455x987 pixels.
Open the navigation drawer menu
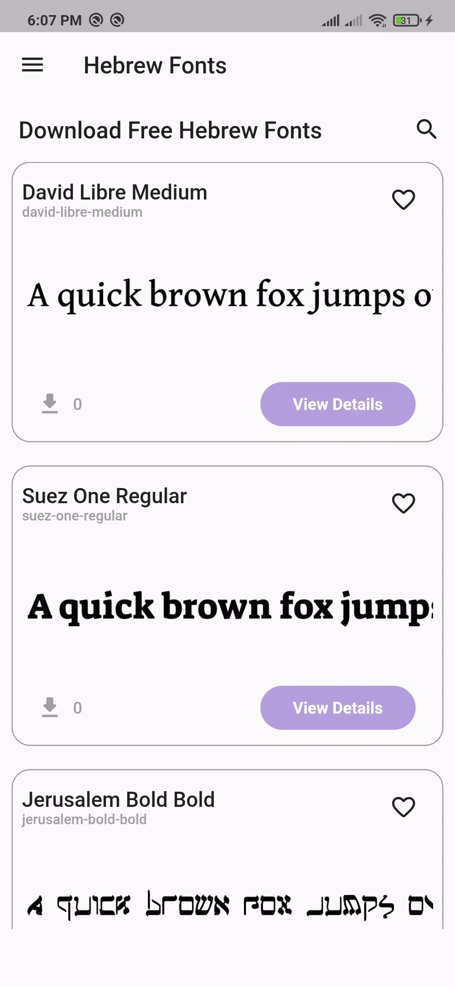[32, 65]
